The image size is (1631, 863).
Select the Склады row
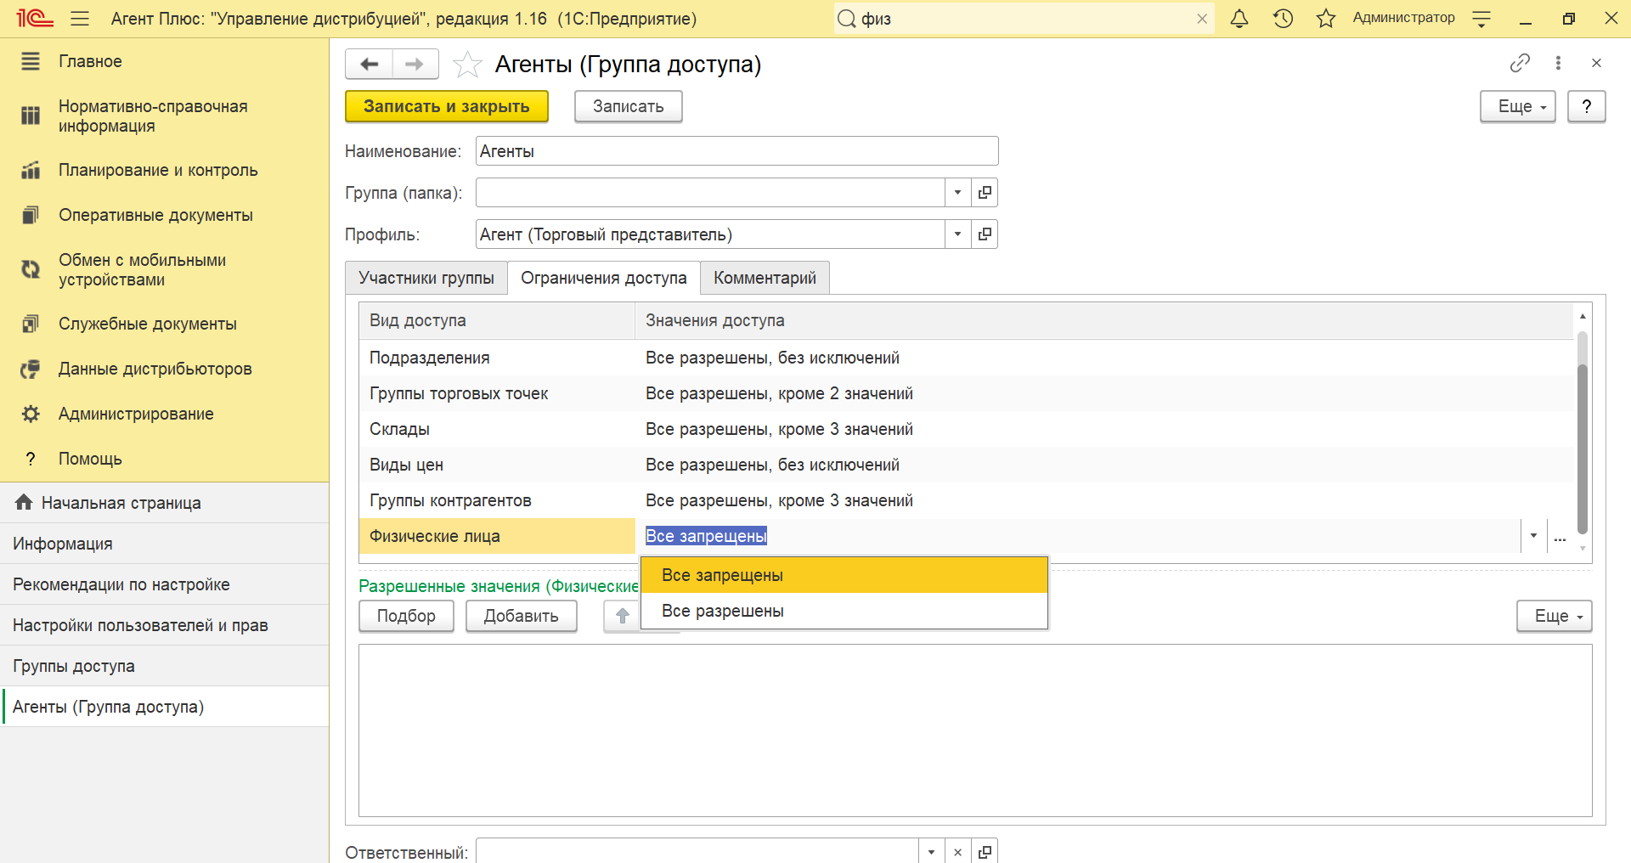coord(966,429)
